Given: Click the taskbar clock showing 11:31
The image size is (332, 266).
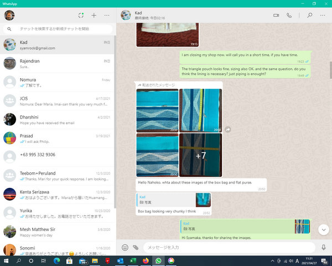Looking at the screenshot, I should 309,261.
